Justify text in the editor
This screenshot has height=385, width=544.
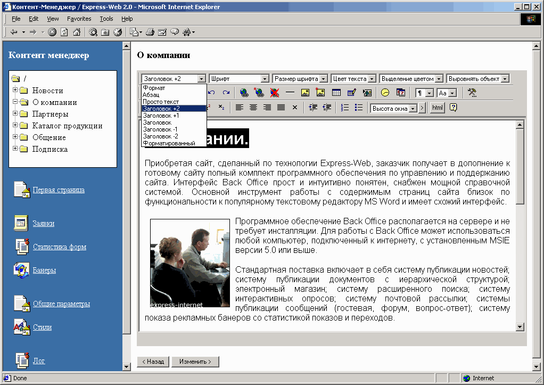(281, 108)
